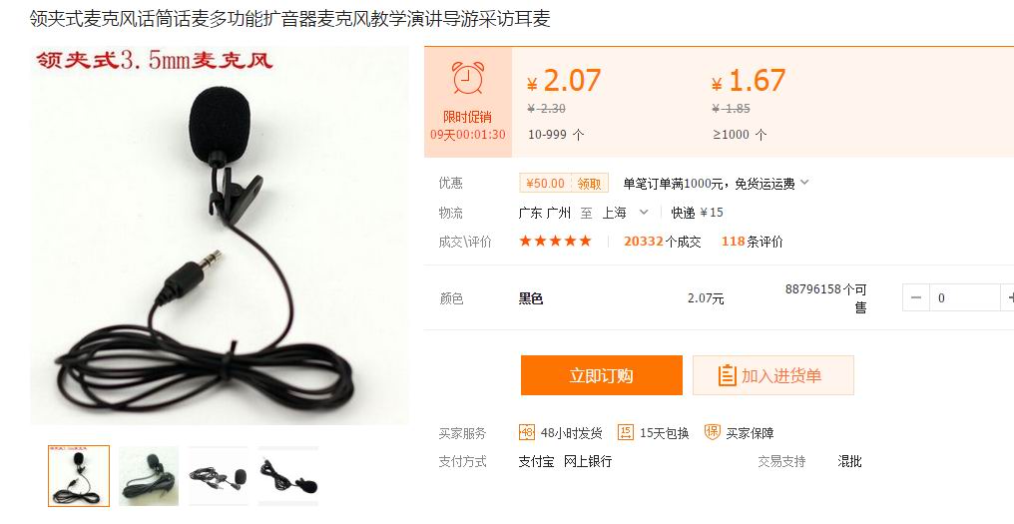This screenshot has height=524, width=1014.
Task: Select the fourth product thumbnail
Action: click(x=288, y=475)
